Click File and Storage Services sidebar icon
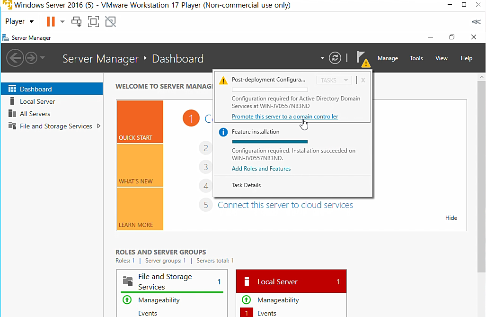The width and height of the screenshot is (486, 317). 12,126
